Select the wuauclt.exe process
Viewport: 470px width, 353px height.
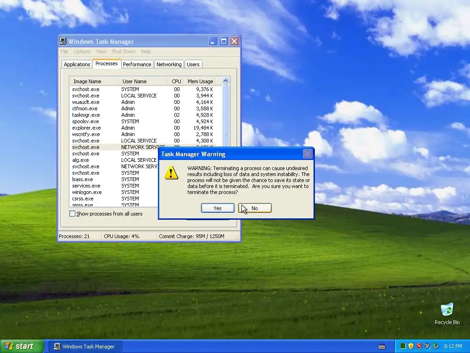coord(86,102)
